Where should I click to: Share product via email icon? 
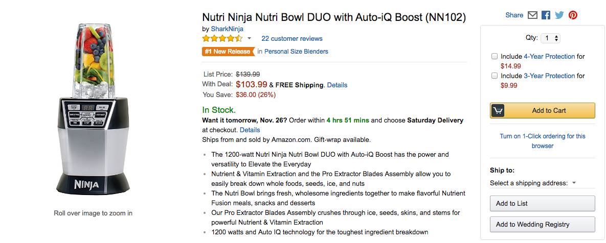(x=532, y=15)
